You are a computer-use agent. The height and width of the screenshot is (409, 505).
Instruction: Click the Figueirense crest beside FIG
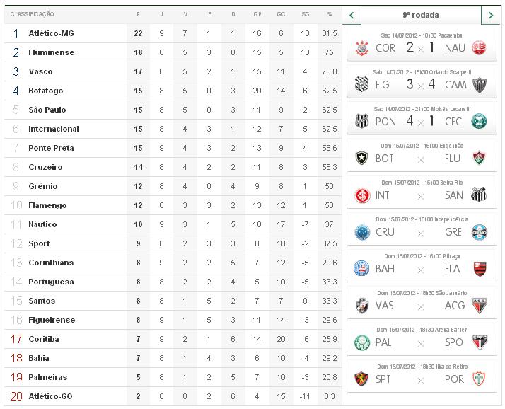pos(362,84)
